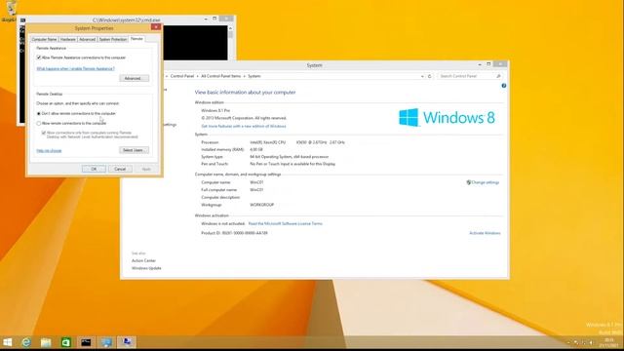Viewport: 624px width, 351px height.
Task: Click the blue help icon in System window
Action: [x=503, y=86]
